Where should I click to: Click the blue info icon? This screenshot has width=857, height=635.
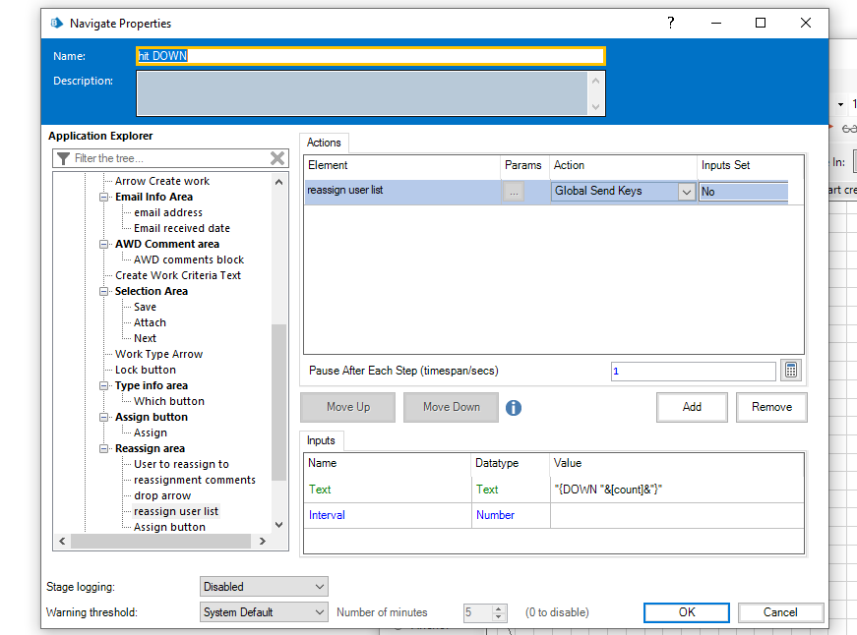click(514, 408)
